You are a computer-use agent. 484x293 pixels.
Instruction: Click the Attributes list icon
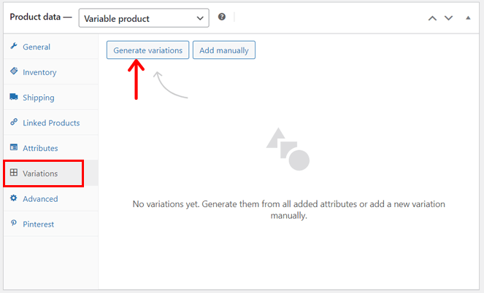[14, 148]
